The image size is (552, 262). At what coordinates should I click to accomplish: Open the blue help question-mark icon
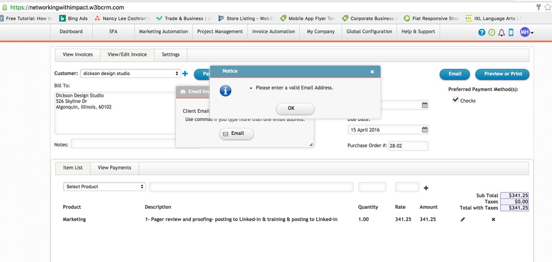(x=482, y=33)
